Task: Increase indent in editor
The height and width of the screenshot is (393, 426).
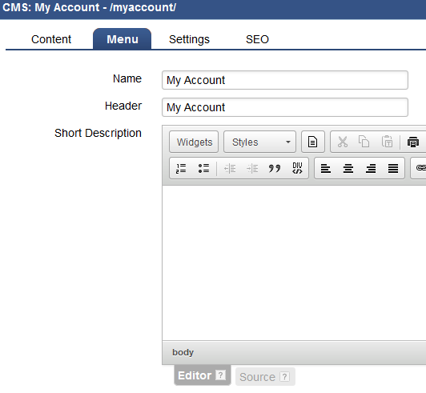Action: (252, 168)
